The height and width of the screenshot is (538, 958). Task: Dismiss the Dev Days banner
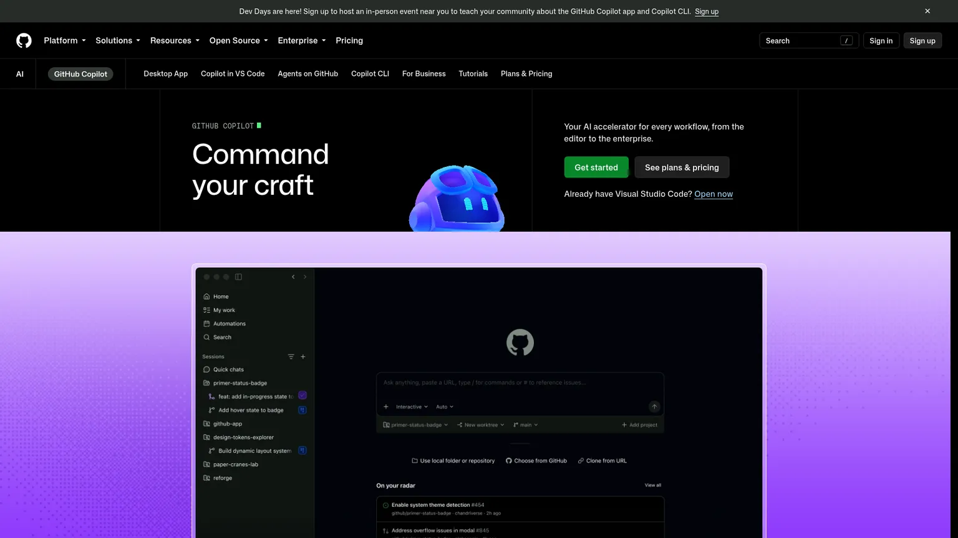coord(927,11)
